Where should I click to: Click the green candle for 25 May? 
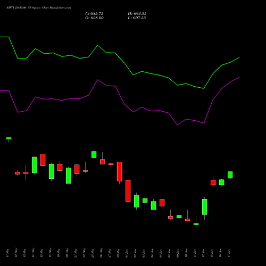coord(94,154)
